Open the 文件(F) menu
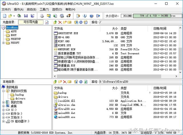Image resolution: width=183 pixels, height=135 pixels. pos(6,9)
